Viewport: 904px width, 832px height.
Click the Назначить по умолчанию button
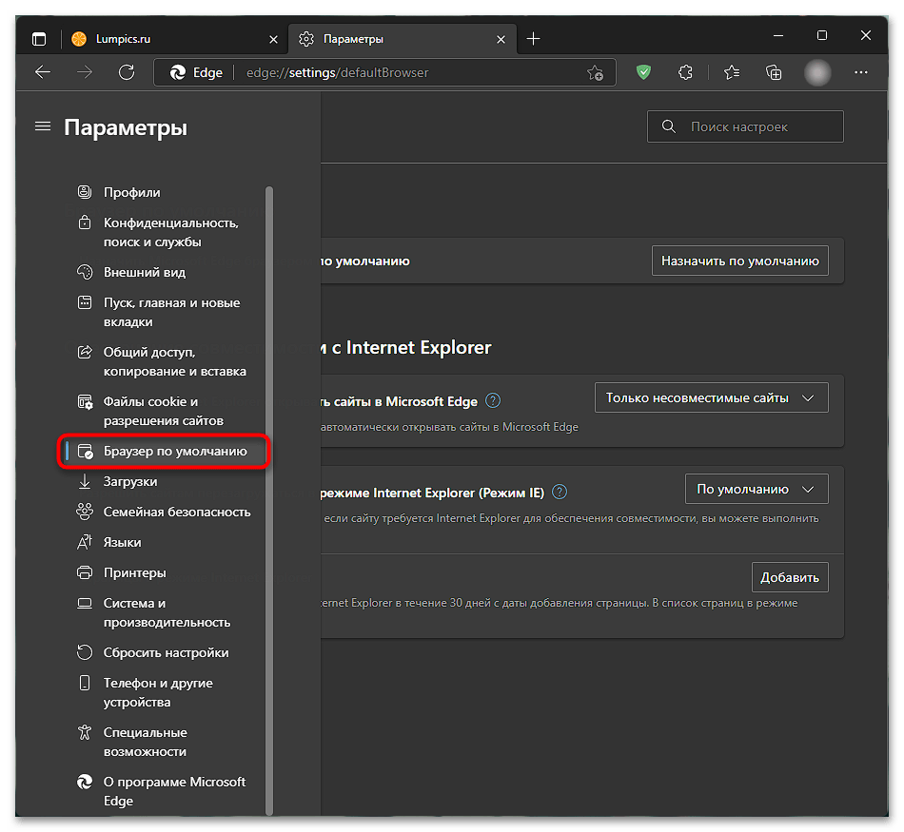[739, 261]
